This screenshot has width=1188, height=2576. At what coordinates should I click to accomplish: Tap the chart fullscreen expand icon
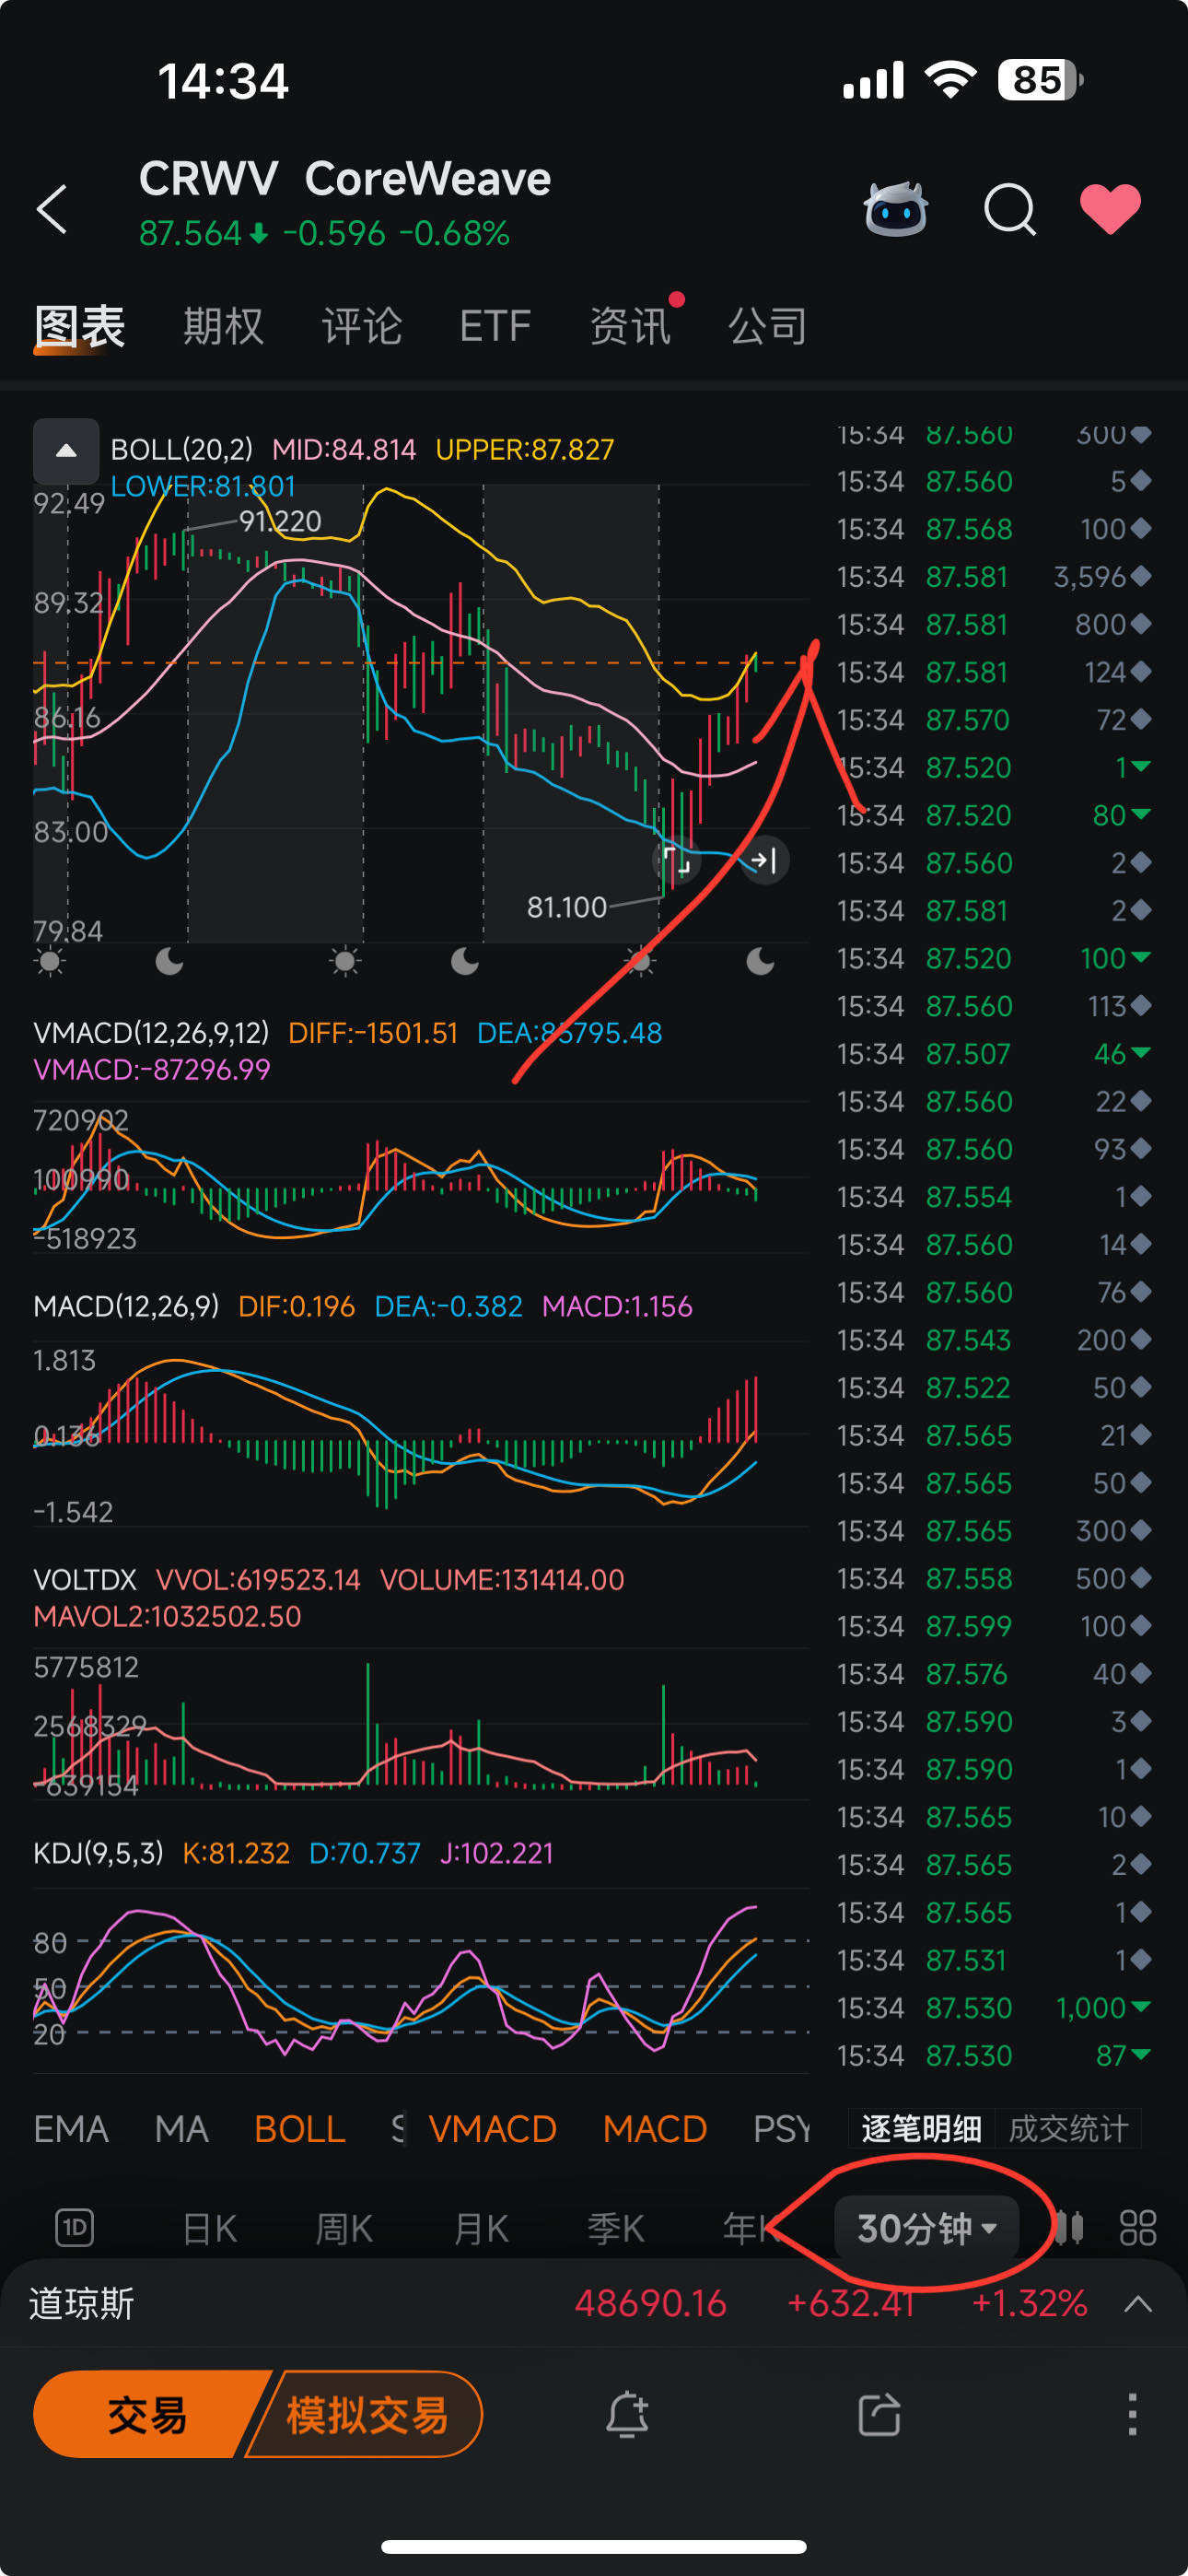tap(677, 860)
